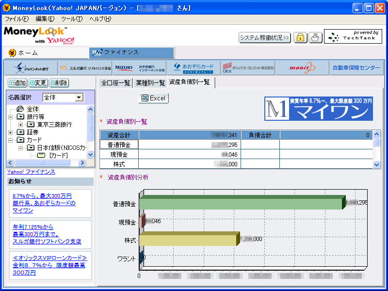This screenshot has height=291, width=388.
Task: Click tree vertical scrollbar up arrow
Action: tap(90, 109)
